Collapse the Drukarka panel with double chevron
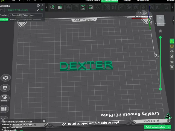This screenshot has height=131, width=175. [x=42, y=5]
